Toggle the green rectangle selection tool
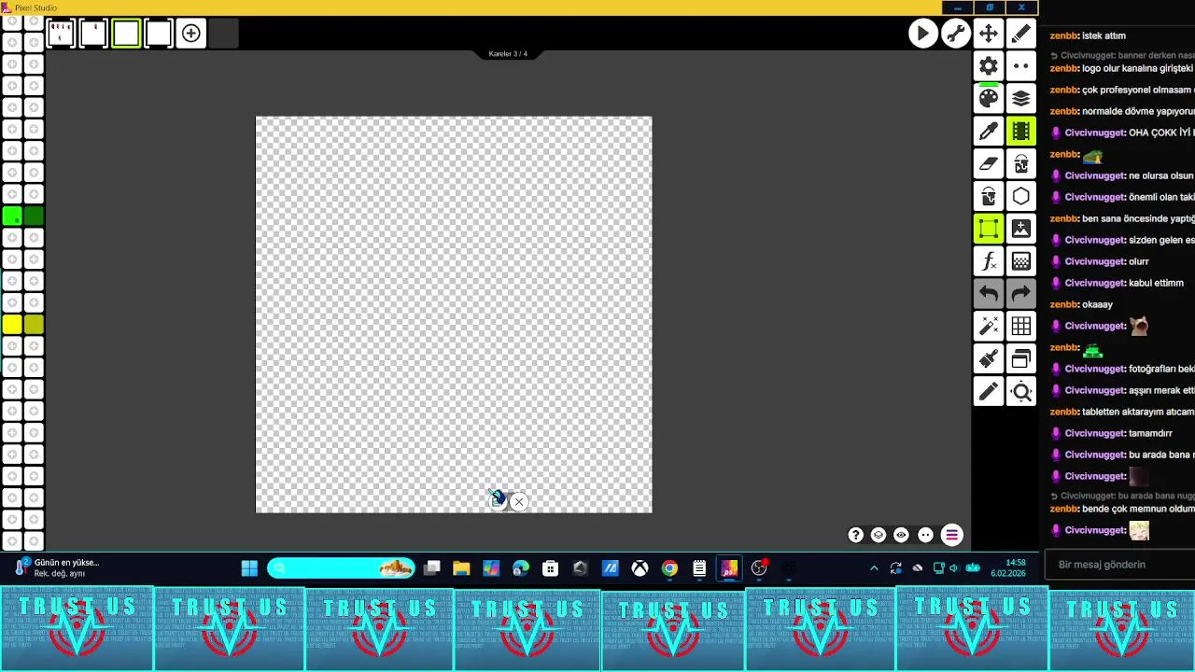 pyautogui.click(x=989, y=229)
